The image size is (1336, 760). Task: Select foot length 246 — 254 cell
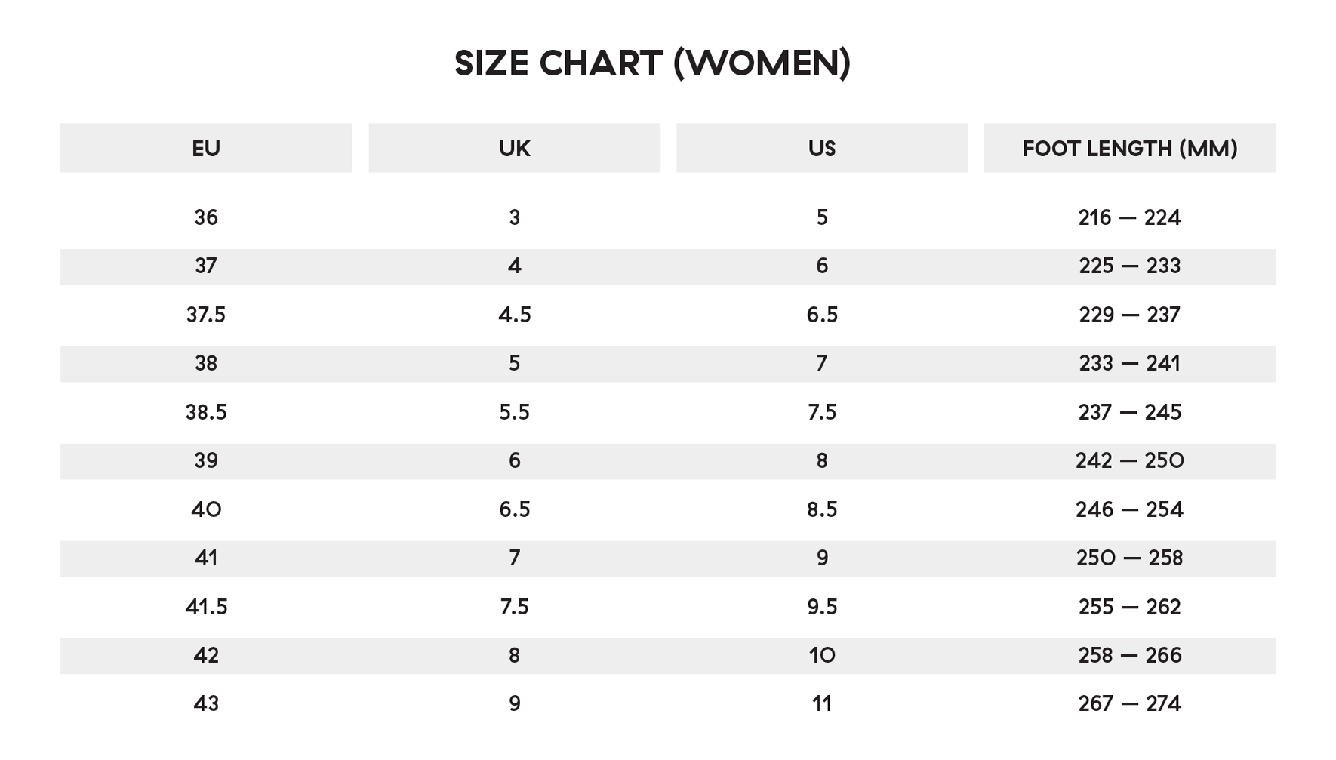(x=1130, y=509)
